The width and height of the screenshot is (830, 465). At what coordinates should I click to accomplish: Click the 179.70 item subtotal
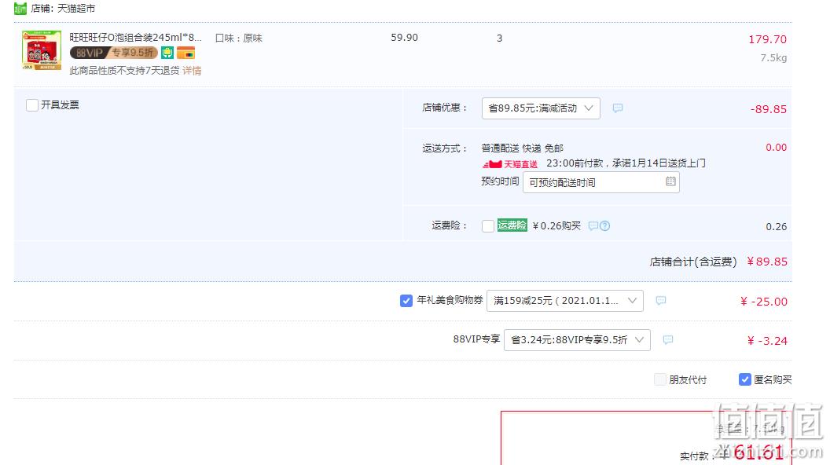click(x=768, y=39)
